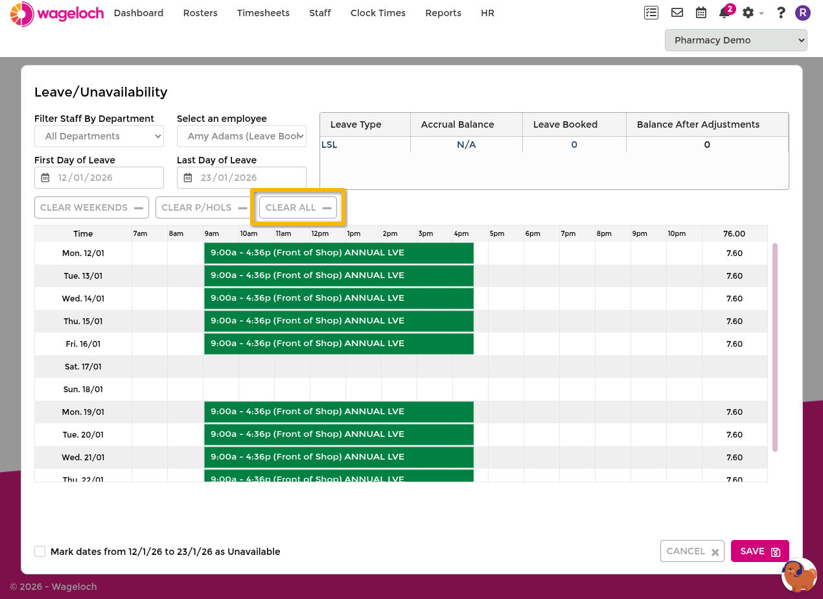823x599 pixels.
Task: Expand the All Departments filter dropdown
Action: [99, 136]
